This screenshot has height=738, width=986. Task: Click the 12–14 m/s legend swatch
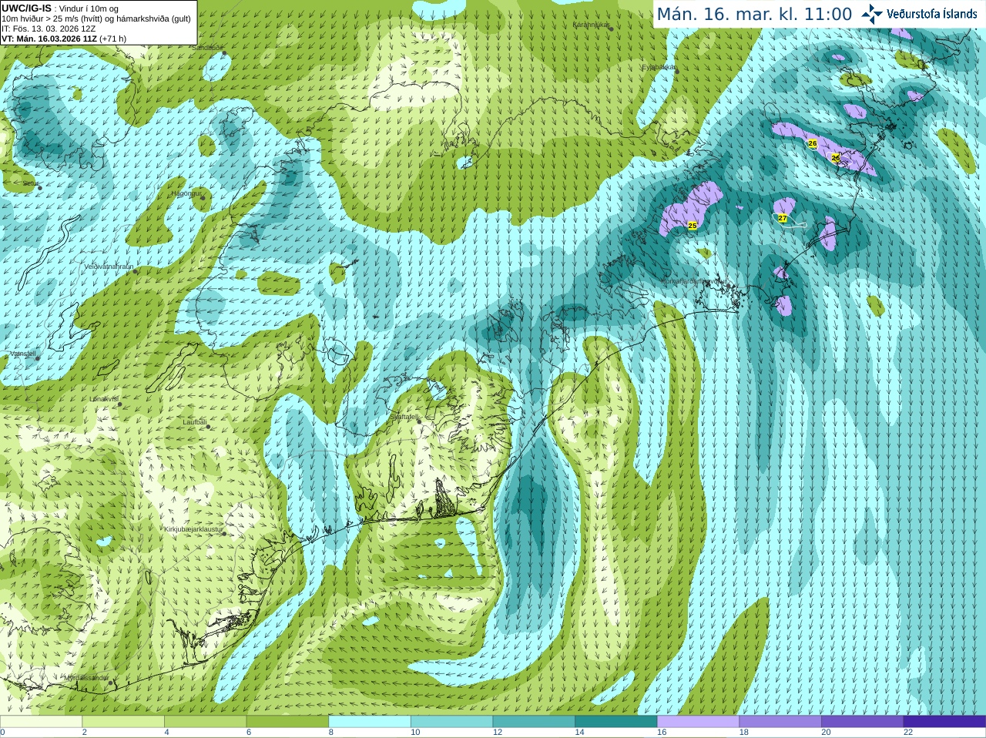click(x=534, y=722)
